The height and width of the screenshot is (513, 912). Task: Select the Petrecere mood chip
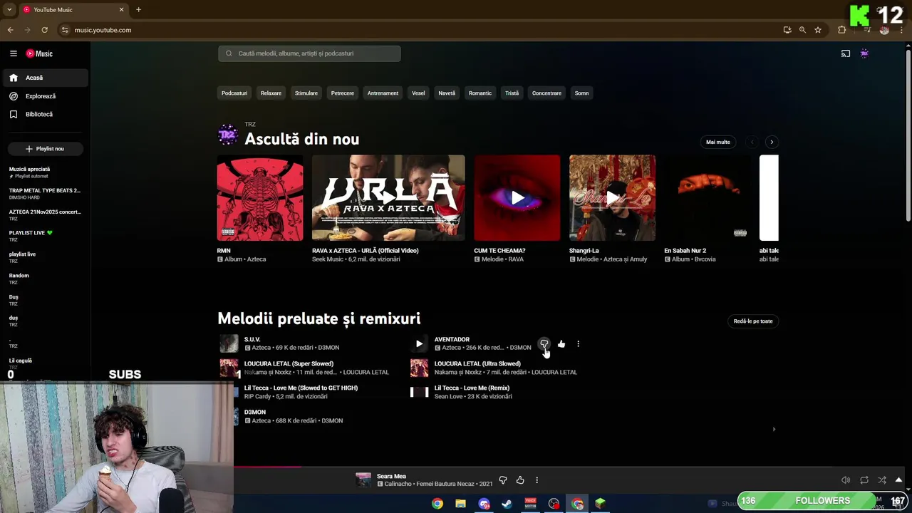(x=343, y=93)
